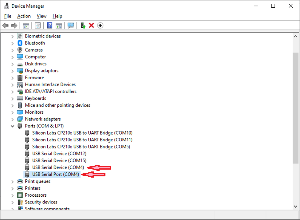Click the Firmware chip icon
The image size is (300, 220).
click(20, 78)
